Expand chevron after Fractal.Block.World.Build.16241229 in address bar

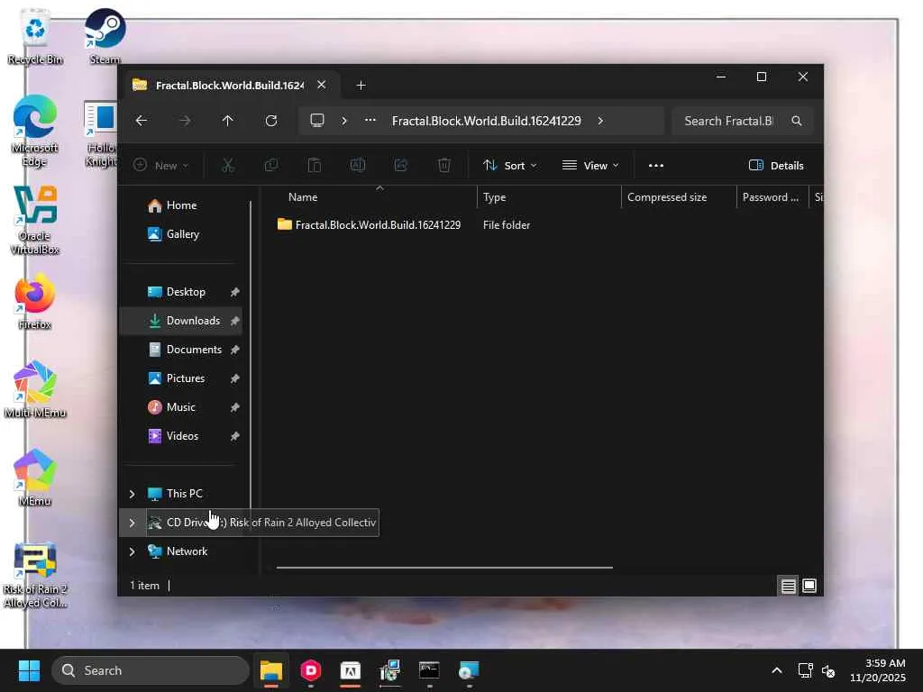coord(600,121)
